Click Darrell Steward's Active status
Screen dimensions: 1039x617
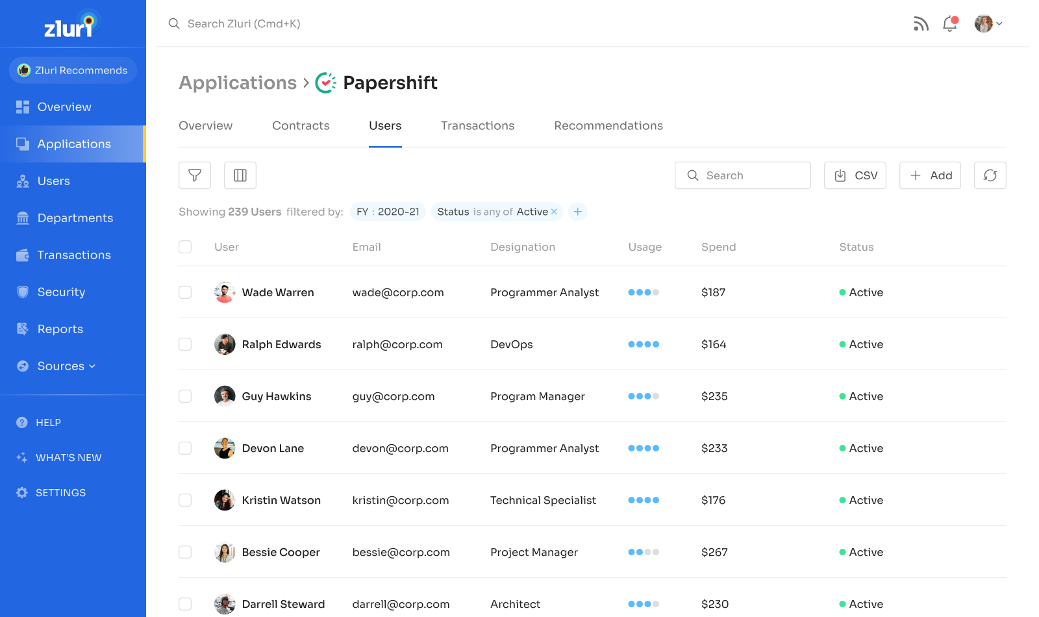coord(861,604)
